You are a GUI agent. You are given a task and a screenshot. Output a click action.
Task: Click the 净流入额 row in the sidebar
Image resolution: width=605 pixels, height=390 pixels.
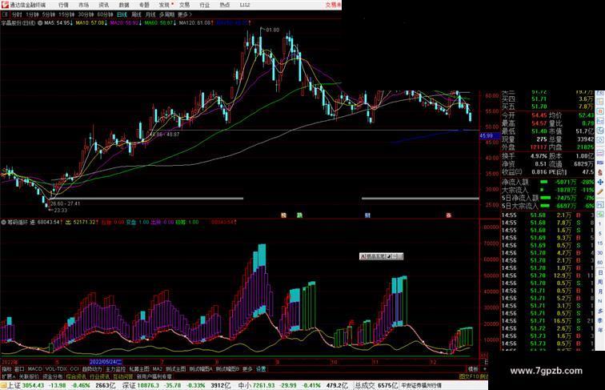tap(548, 182)
